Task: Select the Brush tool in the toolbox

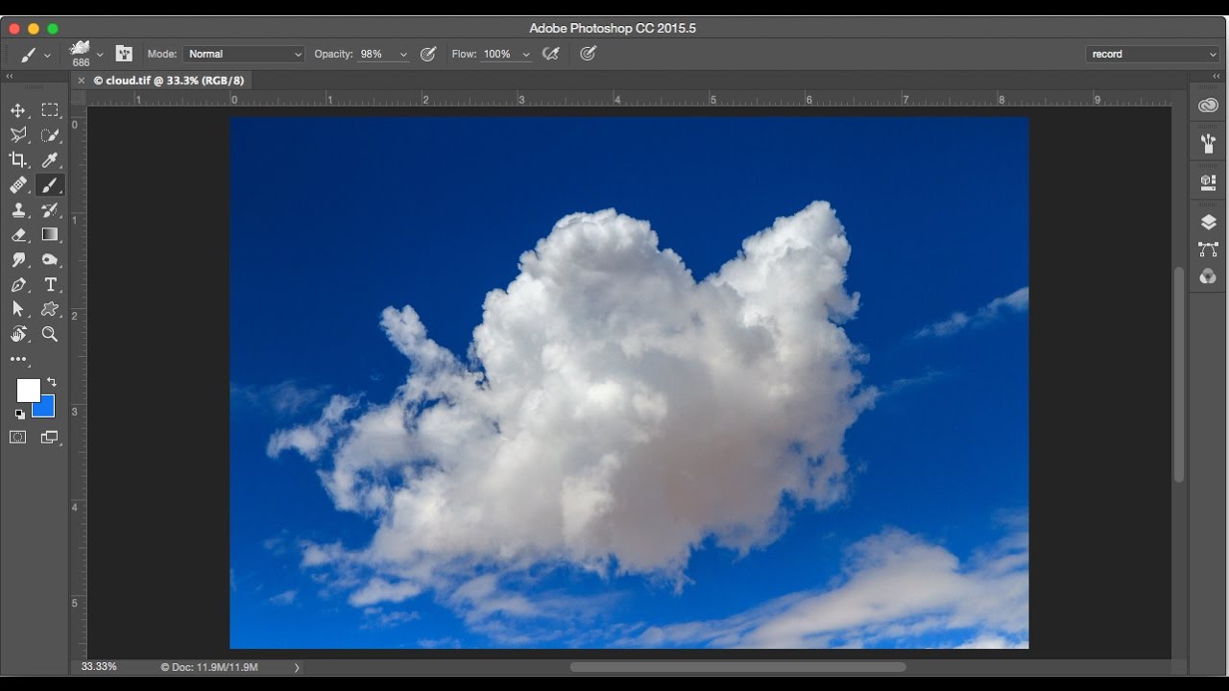Action: click(x=50, y=185)
